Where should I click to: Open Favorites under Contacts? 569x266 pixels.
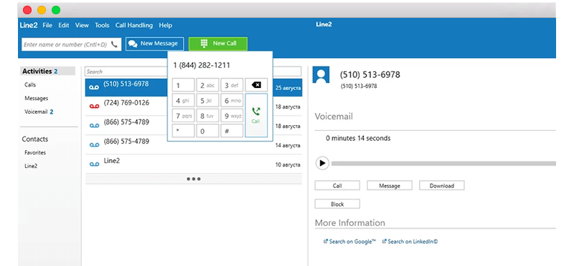(x=35, y=152)
